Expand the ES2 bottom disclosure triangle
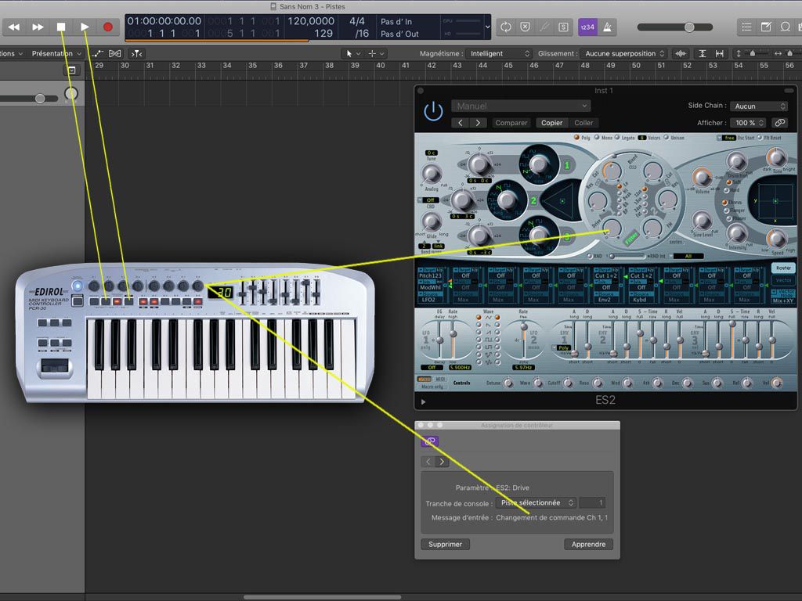This screenshot has width=802, height=601. [423, 401]
